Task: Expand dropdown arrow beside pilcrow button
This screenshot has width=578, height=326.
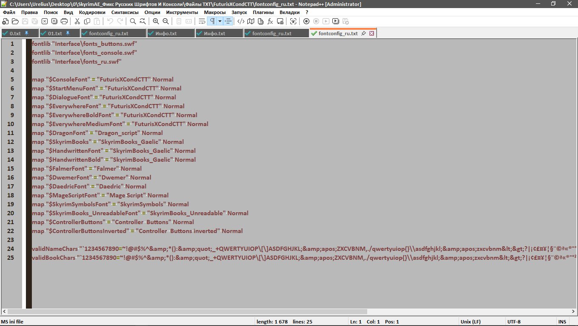Action: pos(220,21)
